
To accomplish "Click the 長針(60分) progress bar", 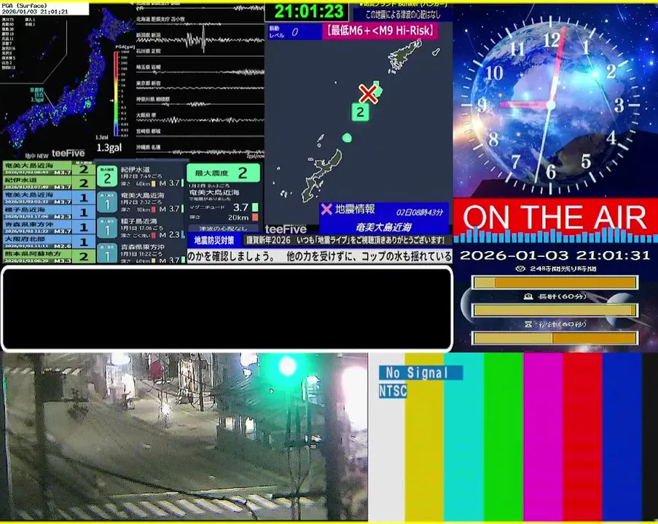I will tap(555, 310).
